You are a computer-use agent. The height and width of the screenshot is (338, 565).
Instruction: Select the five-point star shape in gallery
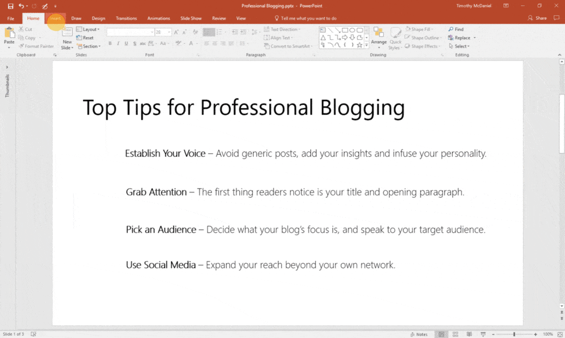[x=359, y=45]
